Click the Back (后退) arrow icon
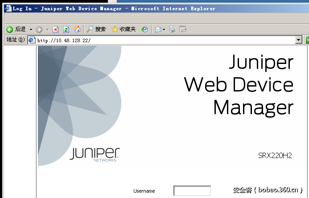 [9, 29]
